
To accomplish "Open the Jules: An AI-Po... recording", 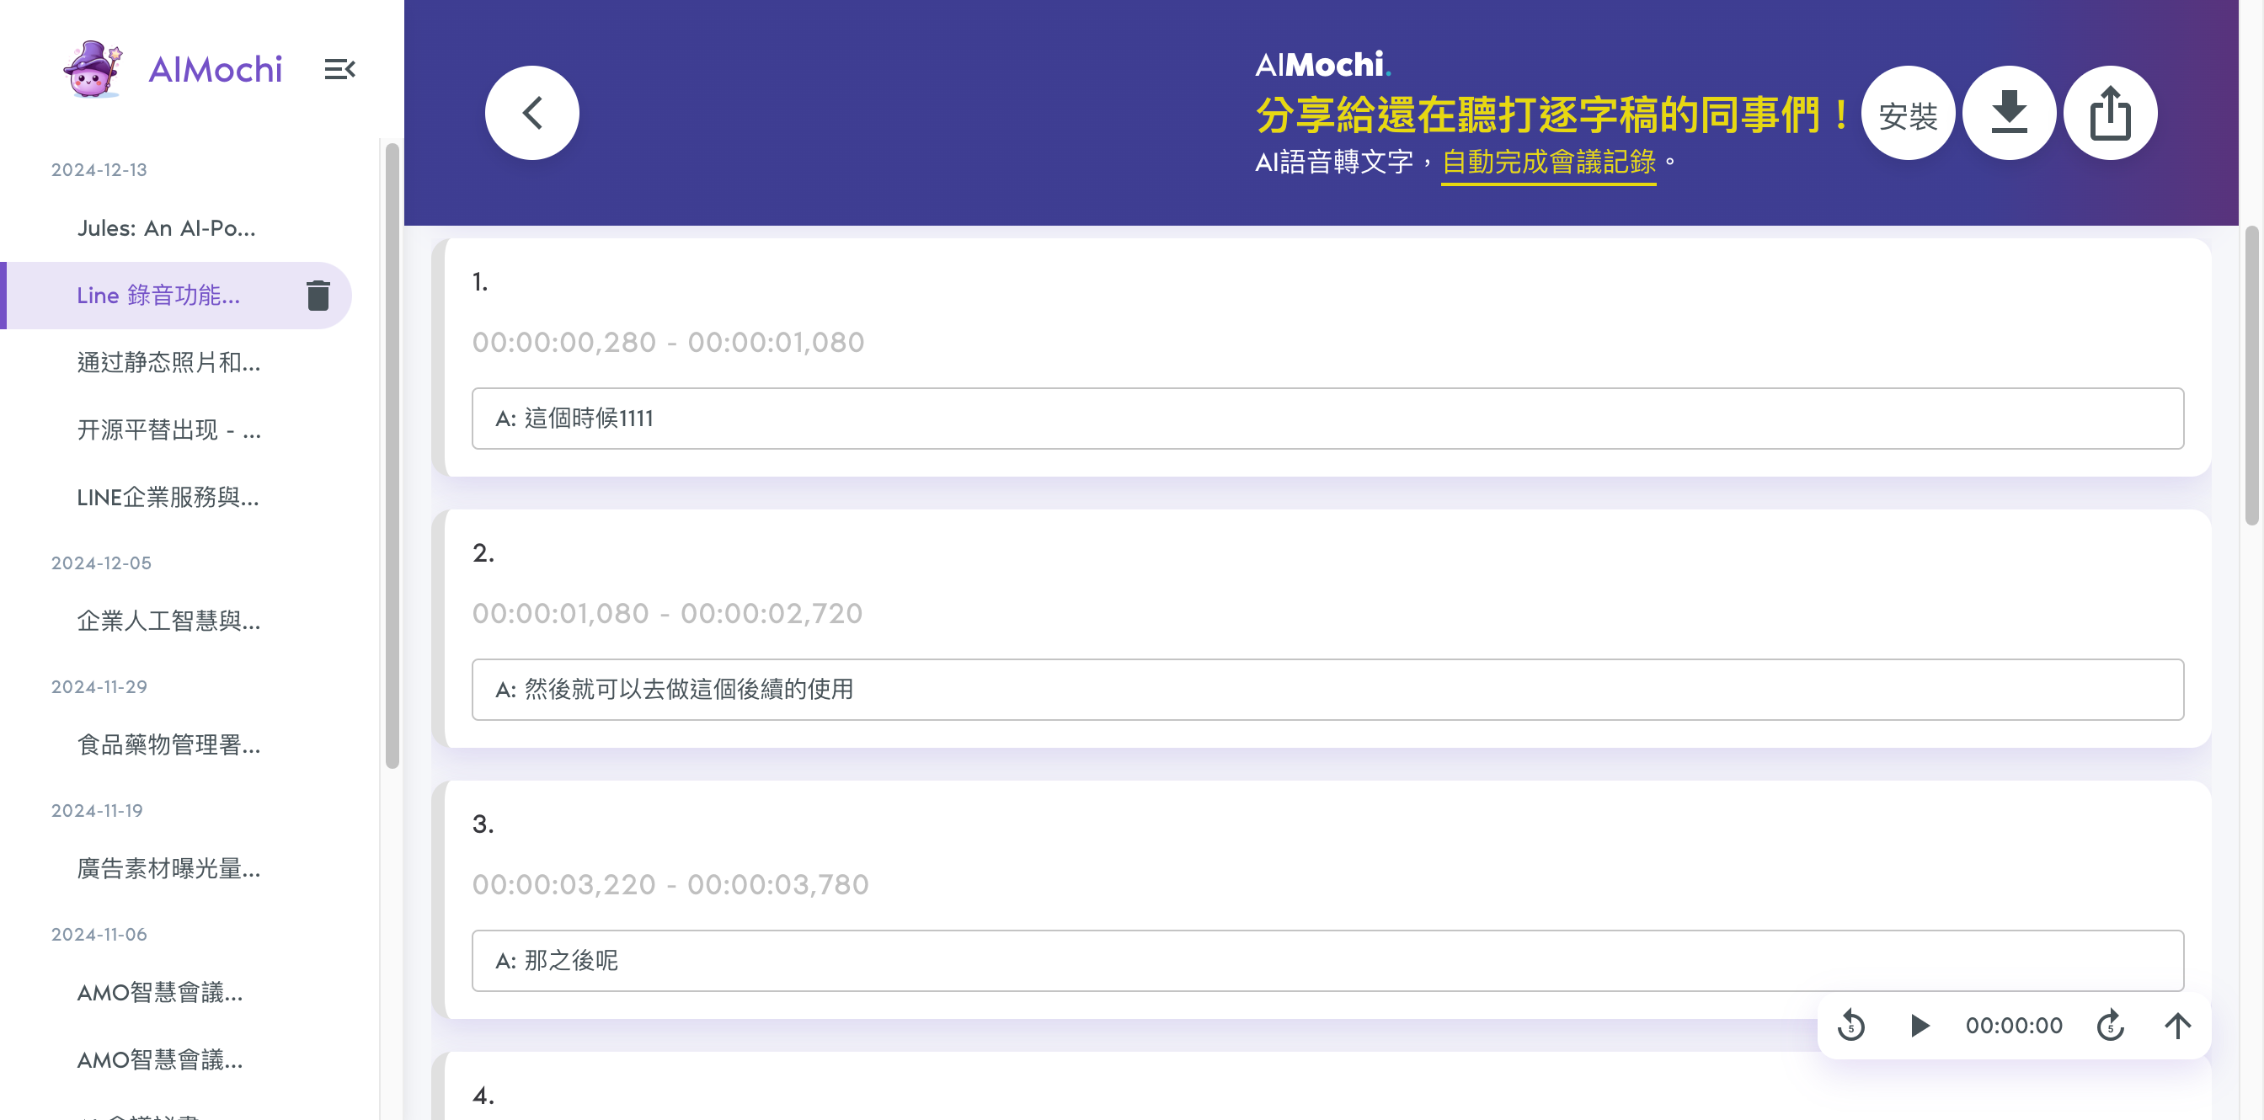I will pos(167,228).
